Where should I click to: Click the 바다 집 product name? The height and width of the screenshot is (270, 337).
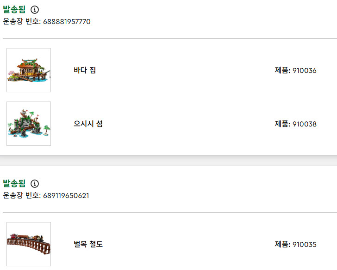(x=85, y=70)
